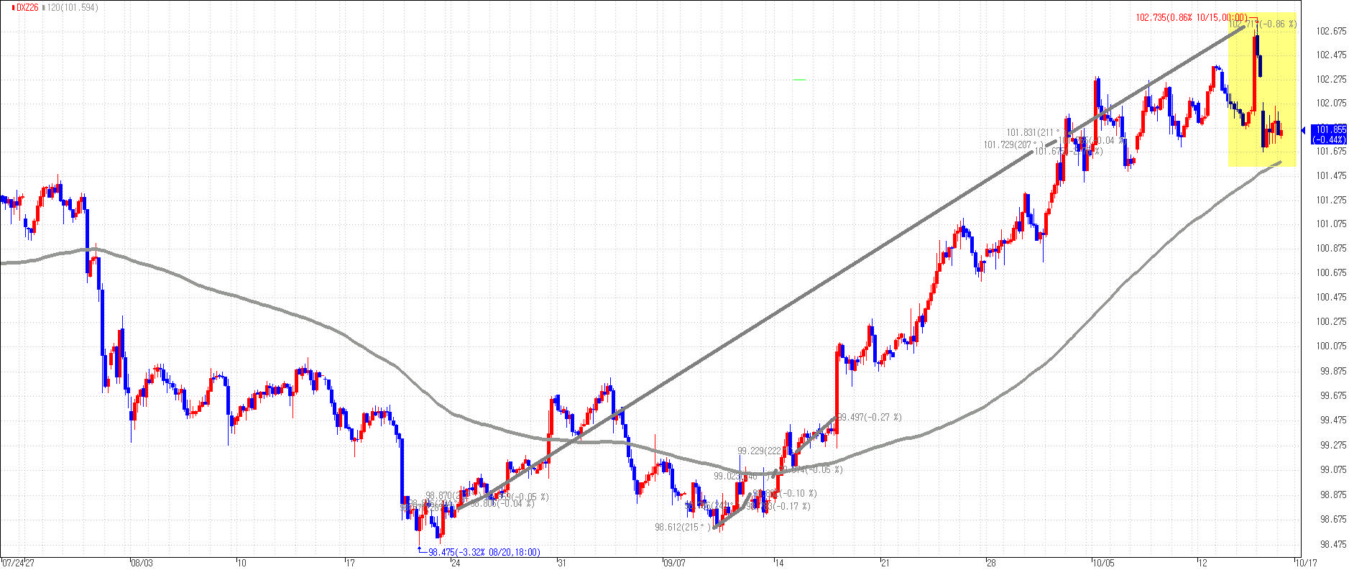Click the small green line marker
This screenshot has width=1349, height=570.
click(799, 79)
